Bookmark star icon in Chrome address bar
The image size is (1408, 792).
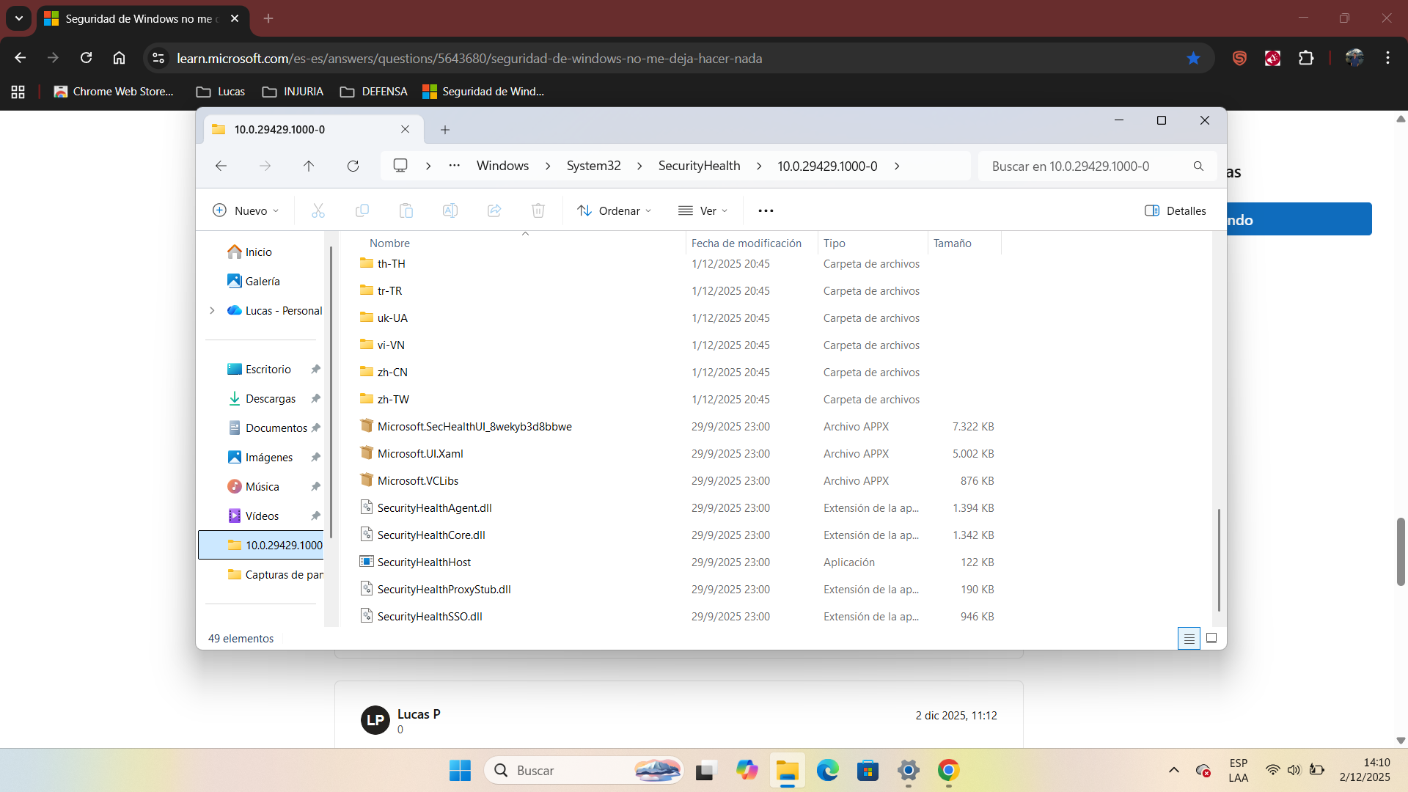click(1193, 58)
